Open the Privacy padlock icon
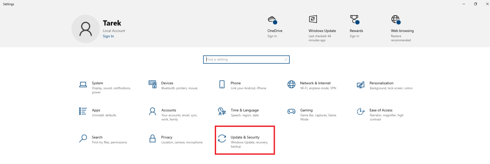The width and height of the screenshot is (490, 164). click(x=153, y=138)
